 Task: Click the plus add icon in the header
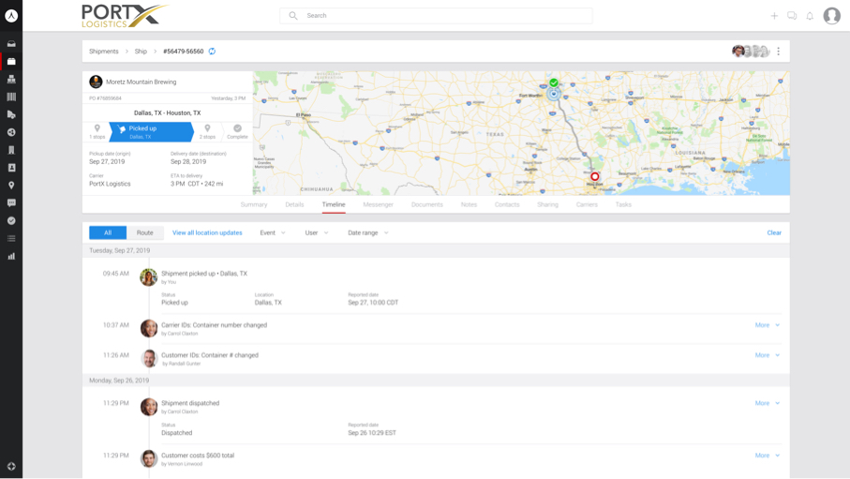pyautogui.click(x=774, y=16)
